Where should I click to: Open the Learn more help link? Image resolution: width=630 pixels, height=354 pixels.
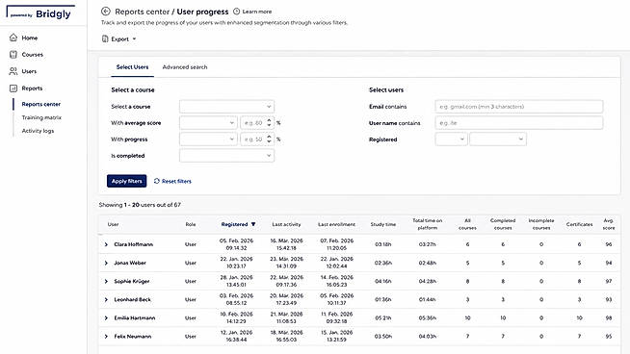click(252, 12)
